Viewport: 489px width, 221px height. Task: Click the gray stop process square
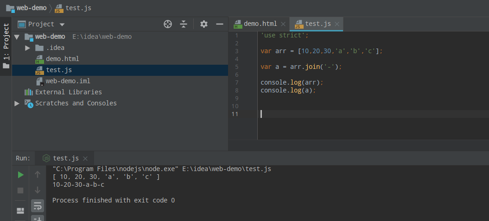20,190
